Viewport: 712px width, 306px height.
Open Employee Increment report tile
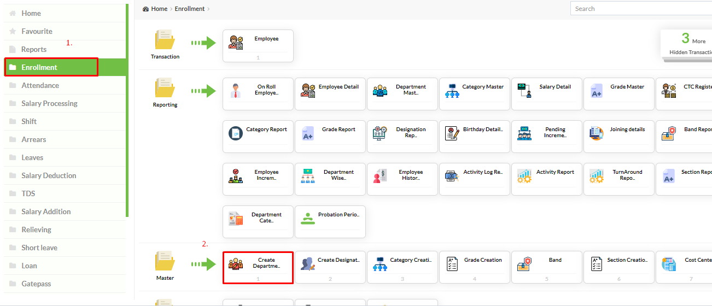[x=258, y=179]
